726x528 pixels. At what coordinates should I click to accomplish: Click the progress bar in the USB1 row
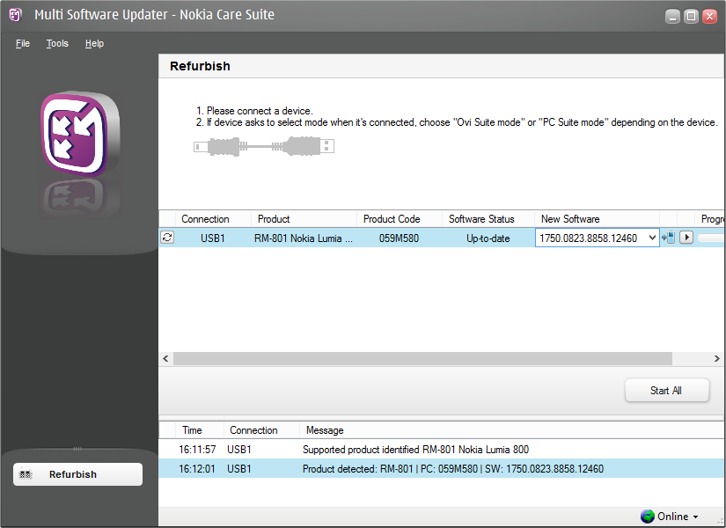click(x=711, y=238)
